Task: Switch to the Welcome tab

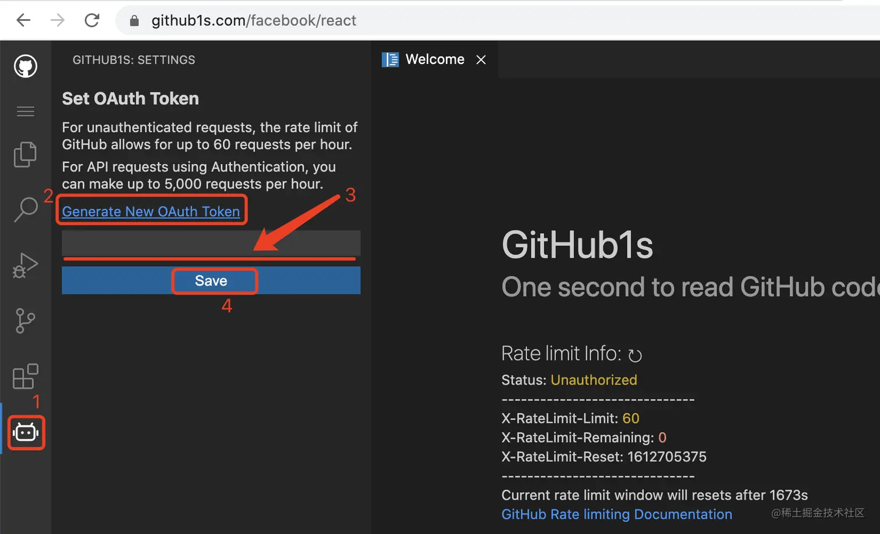Action: (434, 59)
